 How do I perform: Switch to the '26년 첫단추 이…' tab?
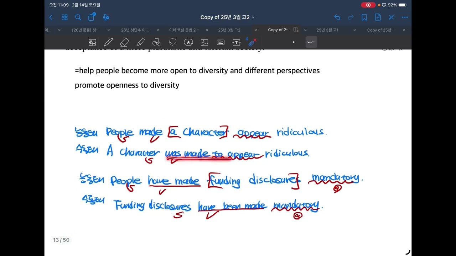(x=135, y=30)
